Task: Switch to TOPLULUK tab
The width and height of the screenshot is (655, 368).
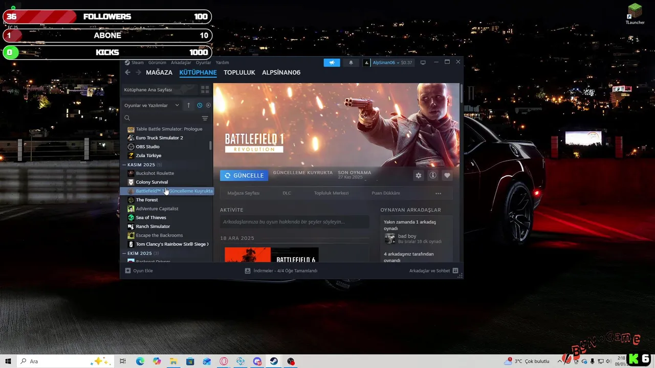Action: pos(239,73)
